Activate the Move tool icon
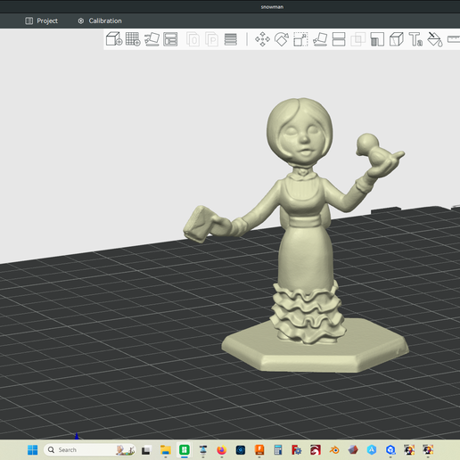The height and width of the screenshot is (460, 460). pos(262,39)
